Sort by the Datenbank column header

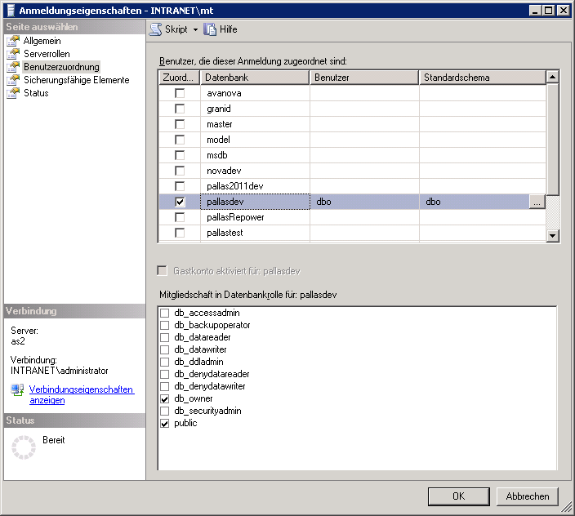255,78
